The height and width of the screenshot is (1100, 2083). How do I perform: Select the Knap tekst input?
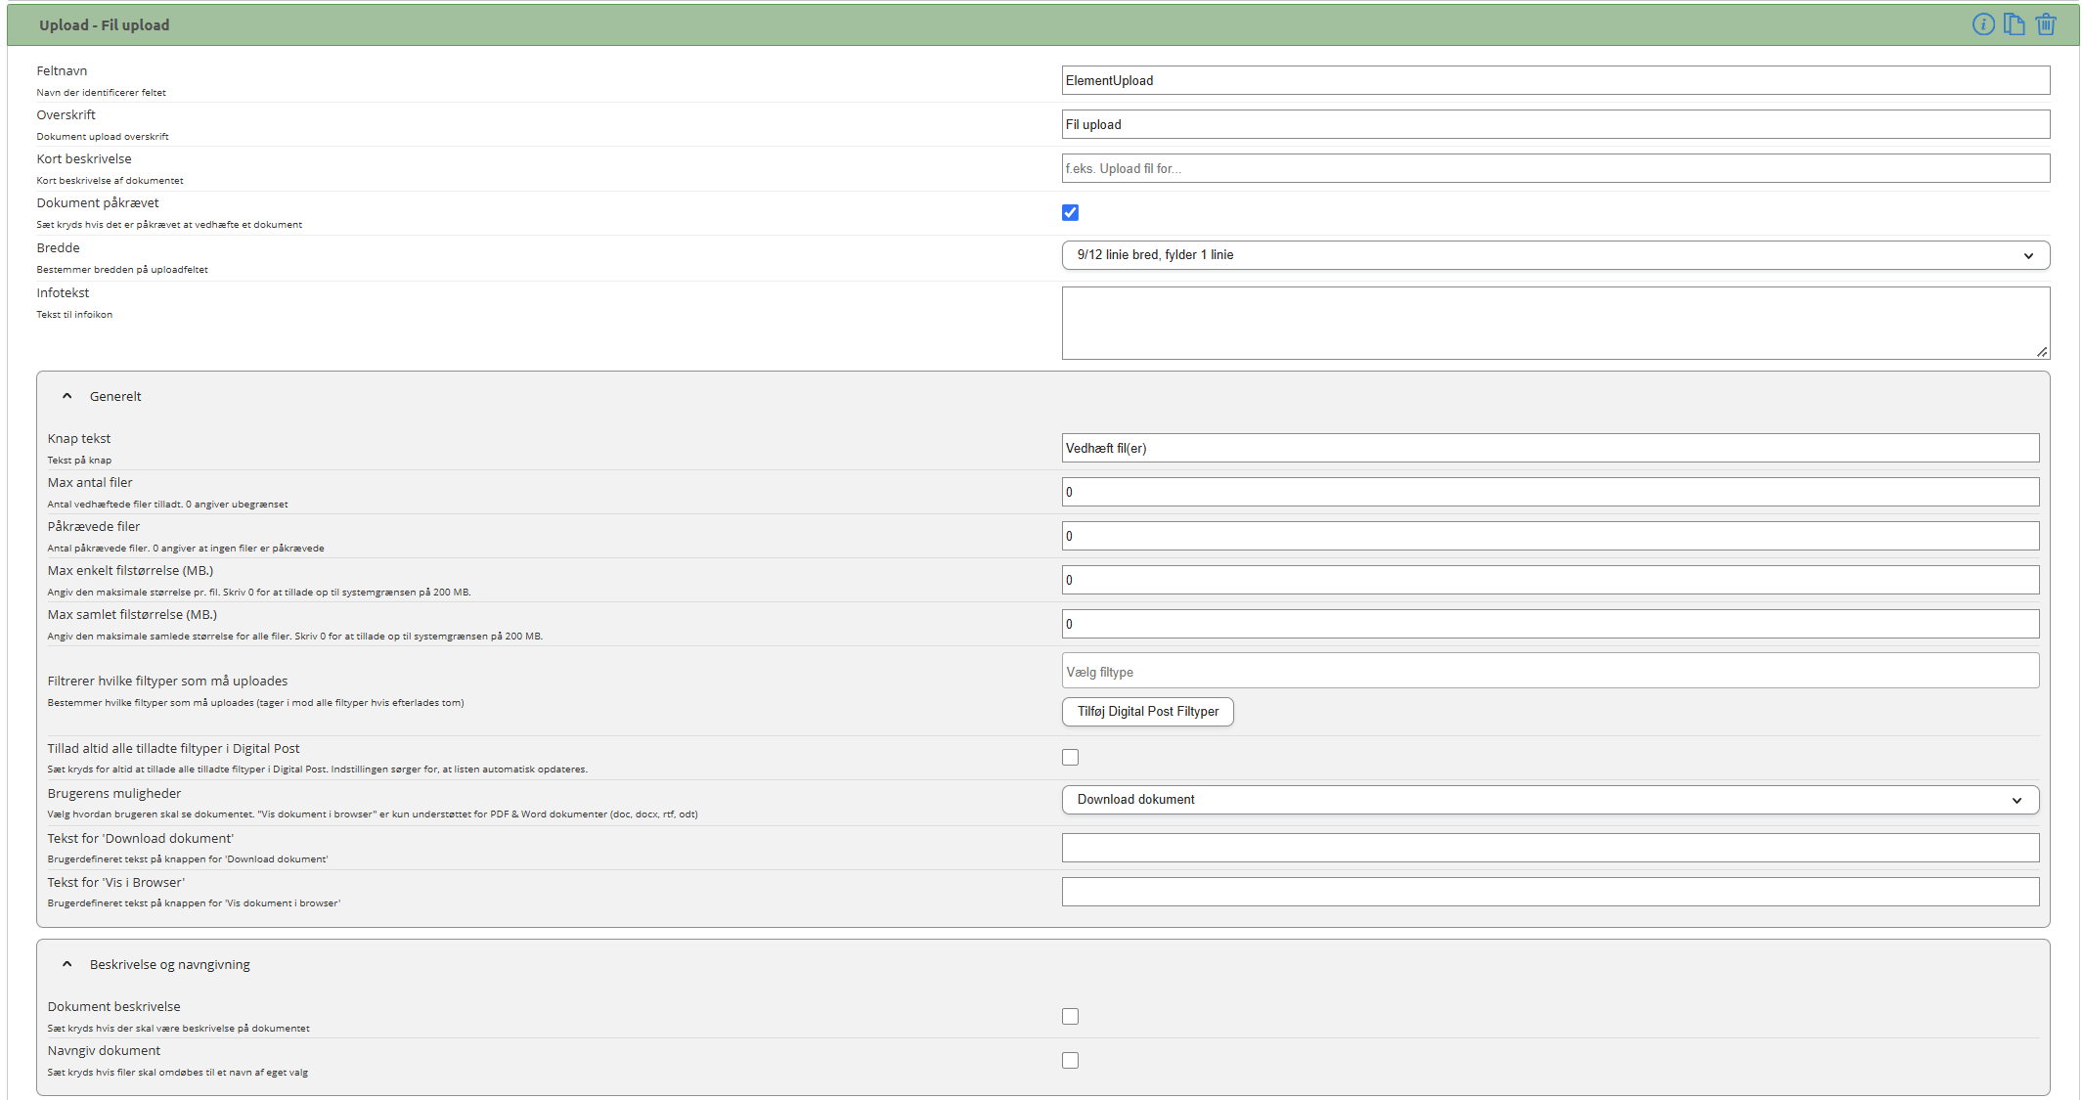coord(1550,448)
